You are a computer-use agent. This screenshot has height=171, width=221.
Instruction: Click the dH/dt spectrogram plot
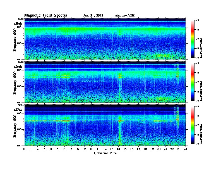point(105,39)
